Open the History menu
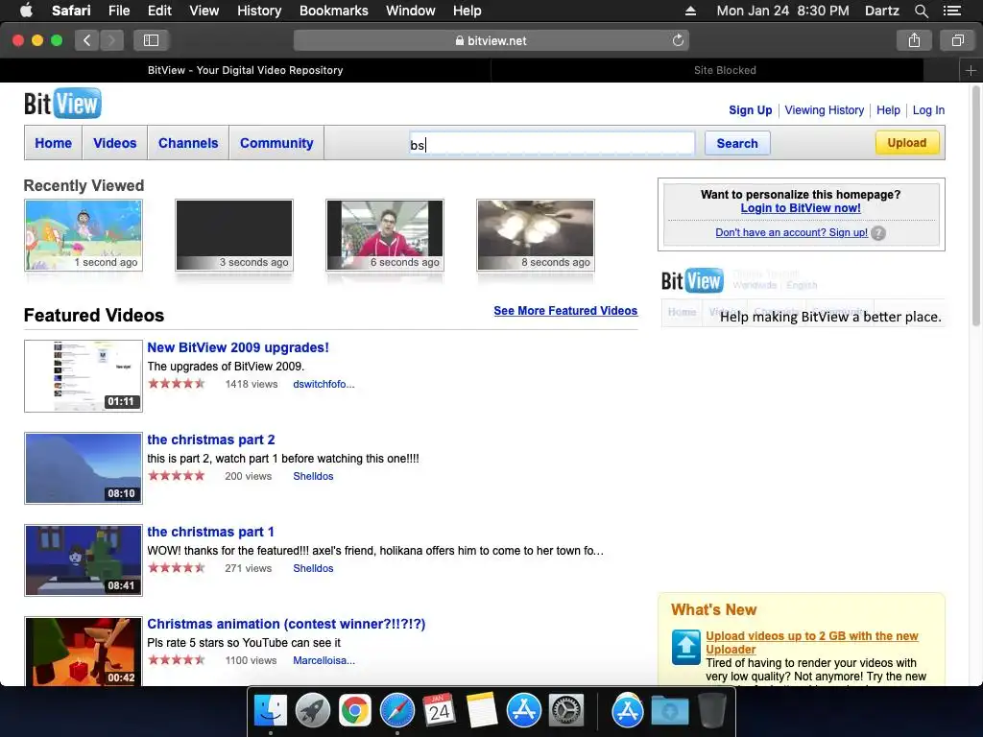983x737 pixels. 259,11
